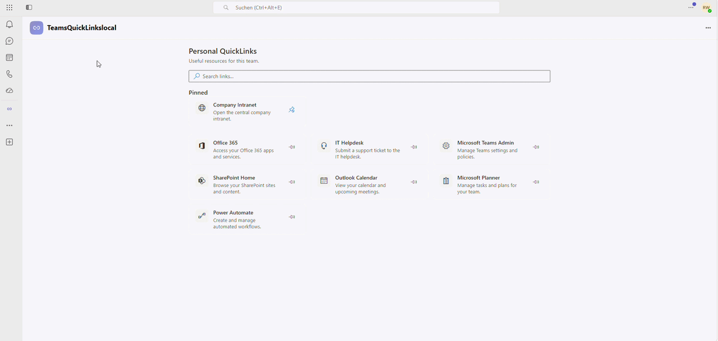The height and width of the screenshot is (341, 718).
Task: Open the RW profile avatar
Action: 706,8
